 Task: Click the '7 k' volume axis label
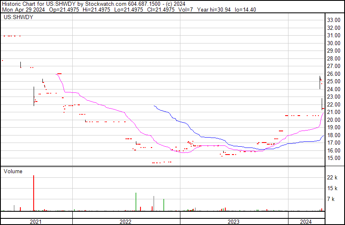click(x=331, y=199)
